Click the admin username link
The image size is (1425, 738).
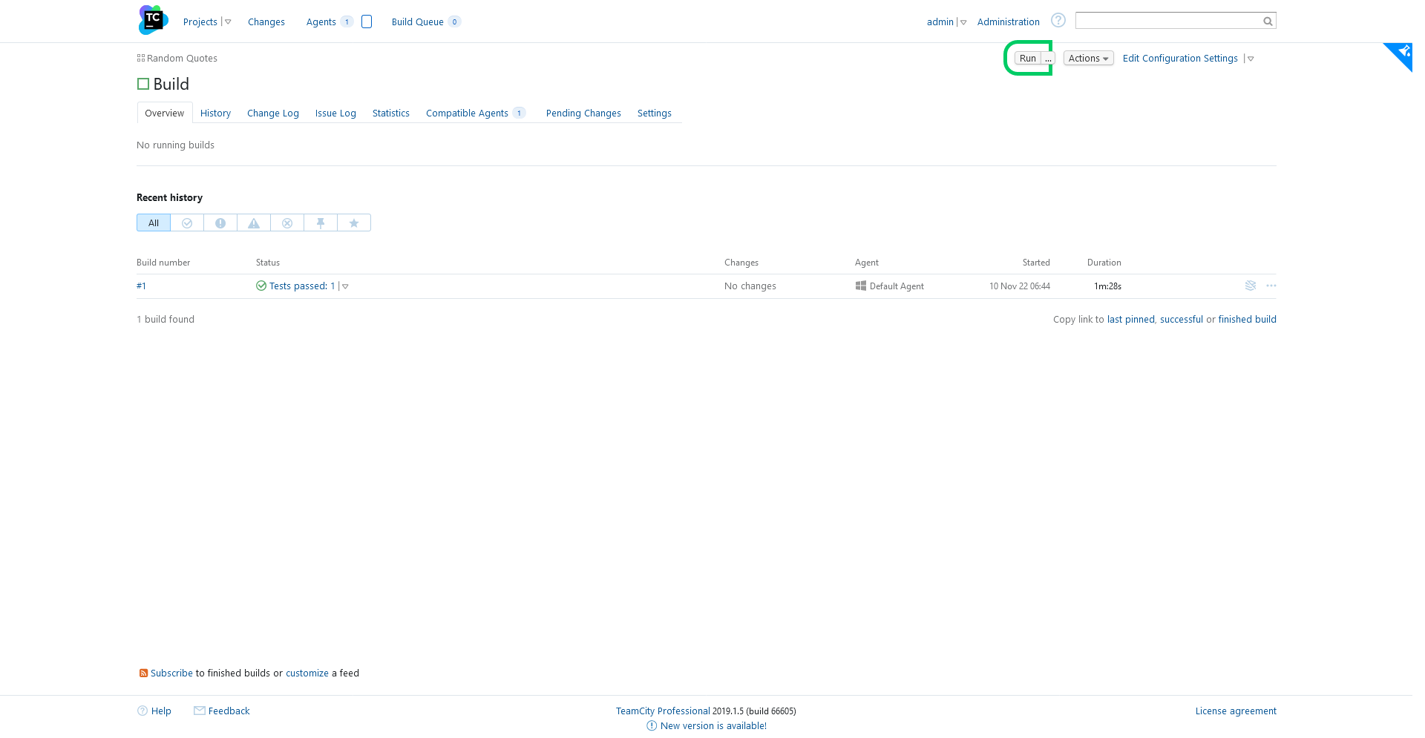click(x=940, y=22)
